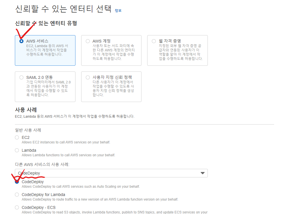281x214 pixels.
Task: Click 사용자 지정 신뢰 정책 card description
Action: tap(113, 89)
